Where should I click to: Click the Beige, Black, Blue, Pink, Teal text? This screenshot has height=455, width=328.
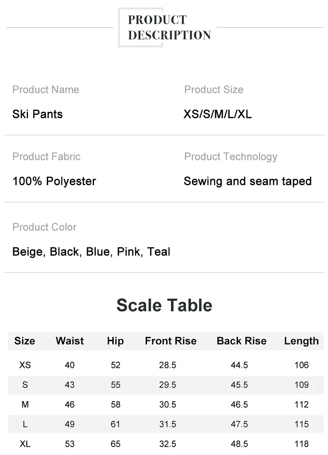coord(91,252)
